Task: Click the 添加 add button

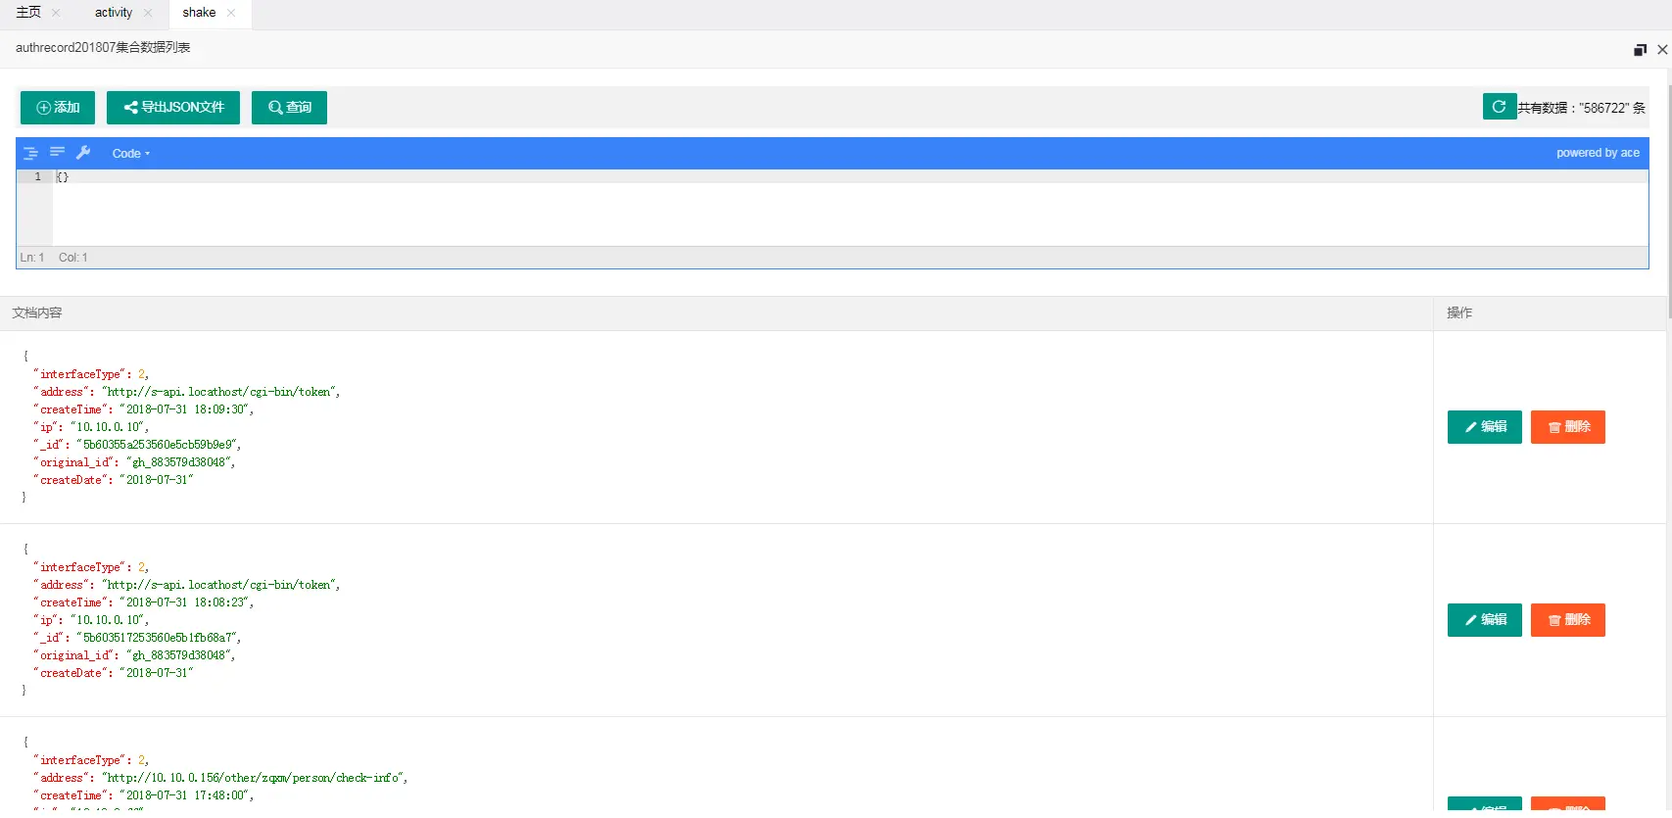Action: point(58,108)
